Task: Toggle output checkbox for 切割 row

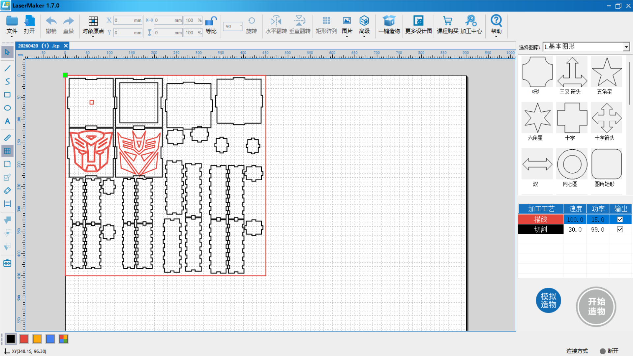Action: click(620, 229)
